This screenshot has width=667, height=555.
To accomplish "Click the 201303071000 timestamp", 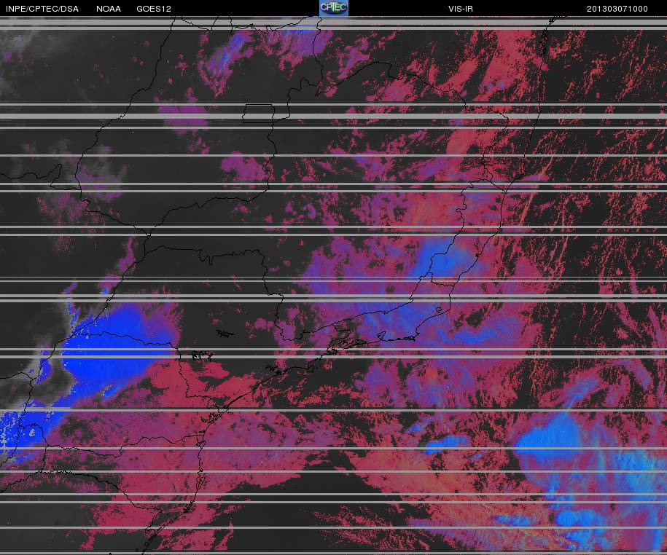I will 617,9.
